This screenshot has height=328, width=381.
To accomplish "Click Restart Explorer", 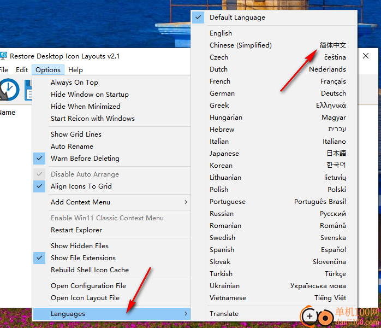I will point(112,230).
